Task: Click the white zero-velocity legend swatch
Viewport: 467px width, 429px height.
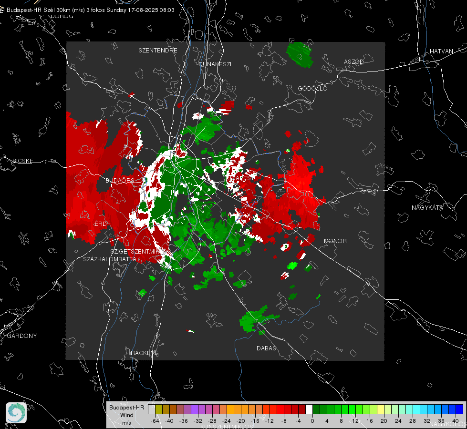Action: point(309,409)
